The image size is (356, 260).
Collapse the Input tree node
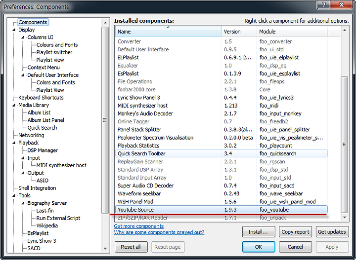coord(23,158)
